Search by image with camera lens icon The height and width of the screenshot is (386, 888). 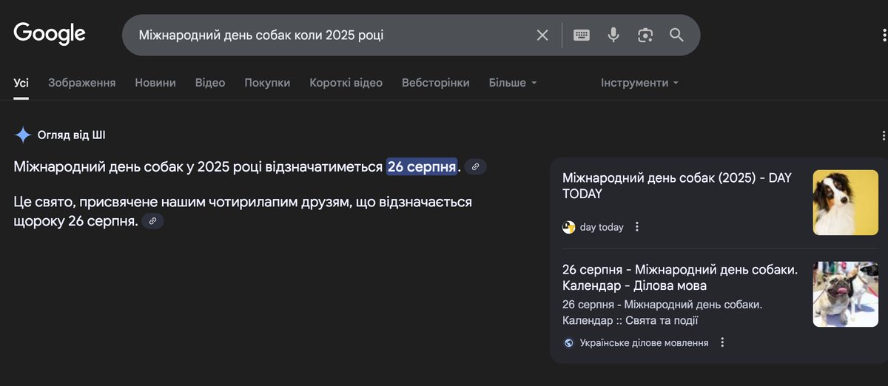[645, 35]
